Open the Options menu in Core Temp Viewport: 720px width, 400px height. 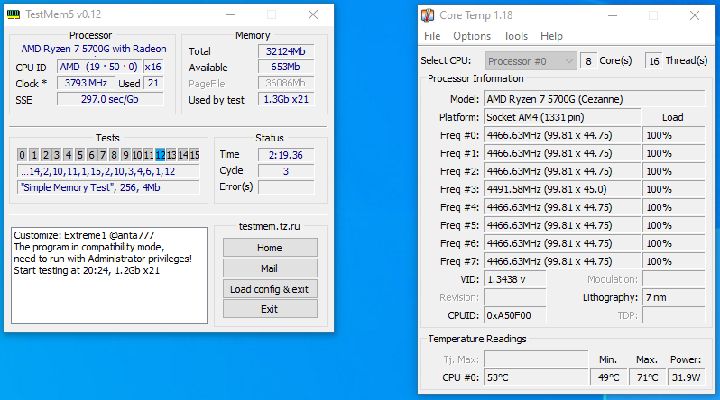point(472,36)
